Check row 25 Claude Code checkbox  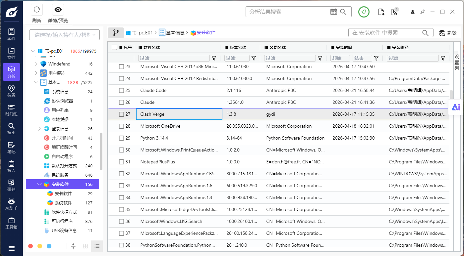(x=121, y=90)
